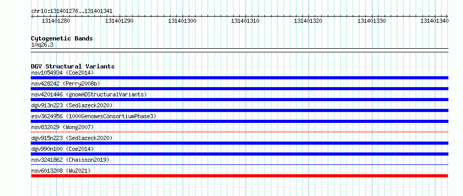463x196 pixels.
Task: Open the nsv428242 (Perry2008b) variant label
Action: 66,83
